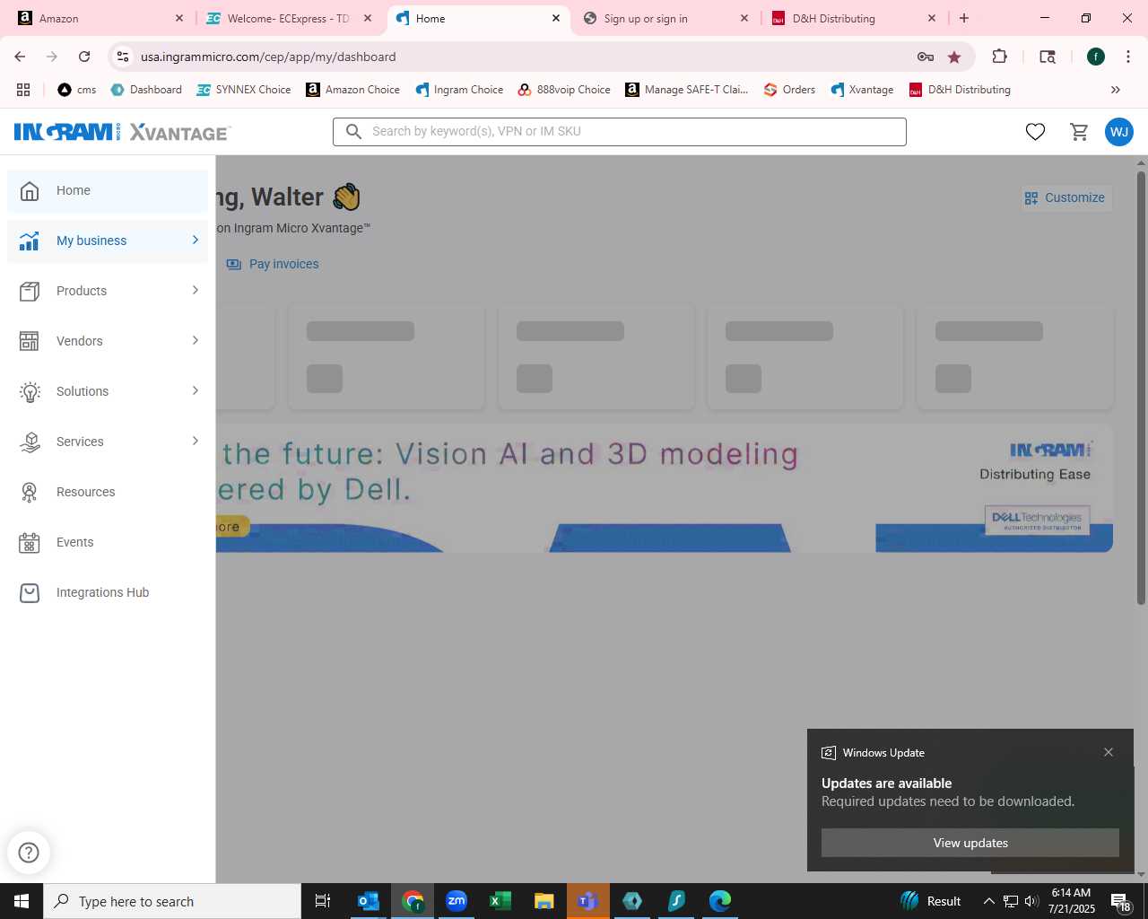Open the shopping cart icon

[x=1080, y=132]
